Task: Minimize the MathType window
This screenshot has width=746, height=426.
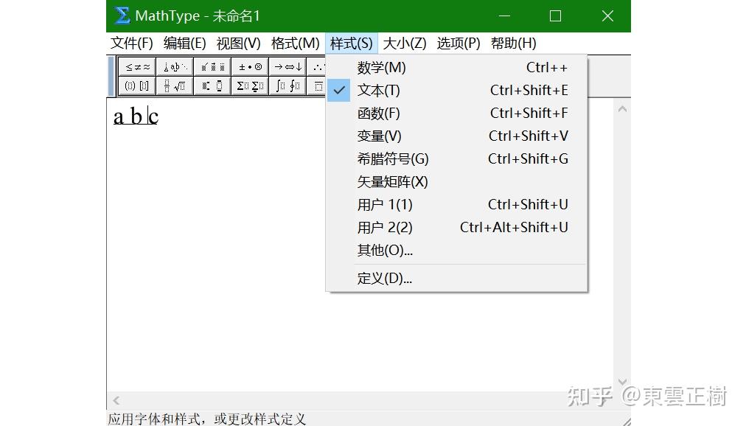Action: tap(504, 16)
